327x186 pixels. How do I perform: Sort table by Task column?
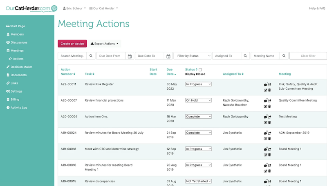[x=90, y=74]
